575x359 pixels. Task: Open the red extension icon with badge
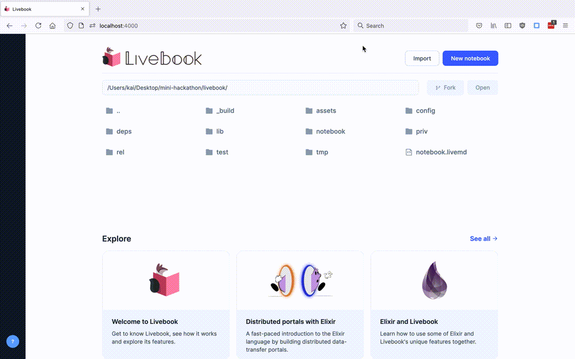(551, 25)
